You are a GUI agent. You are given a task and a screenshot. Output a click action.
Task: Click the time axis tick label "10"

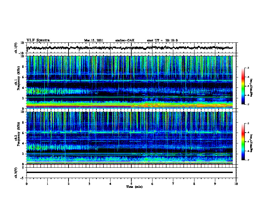(236, 184)
